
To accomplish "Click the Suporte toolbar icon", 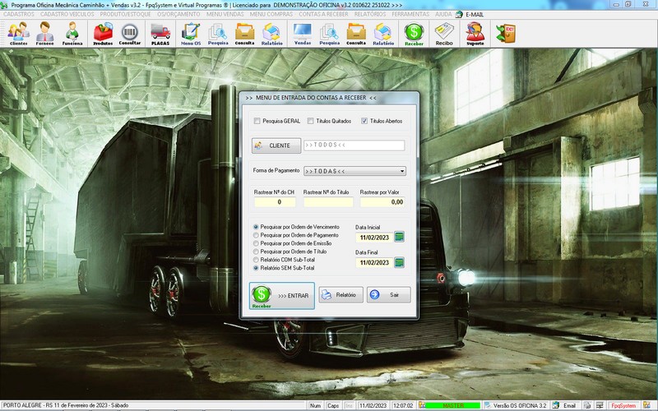I will 475,33.
